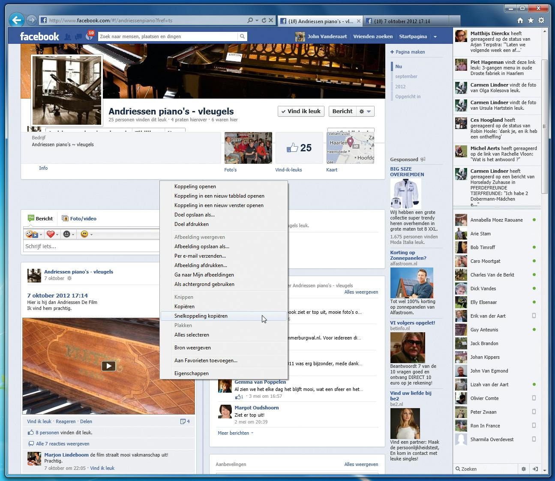Click the comment count icon showing 4

pos(185,421)
